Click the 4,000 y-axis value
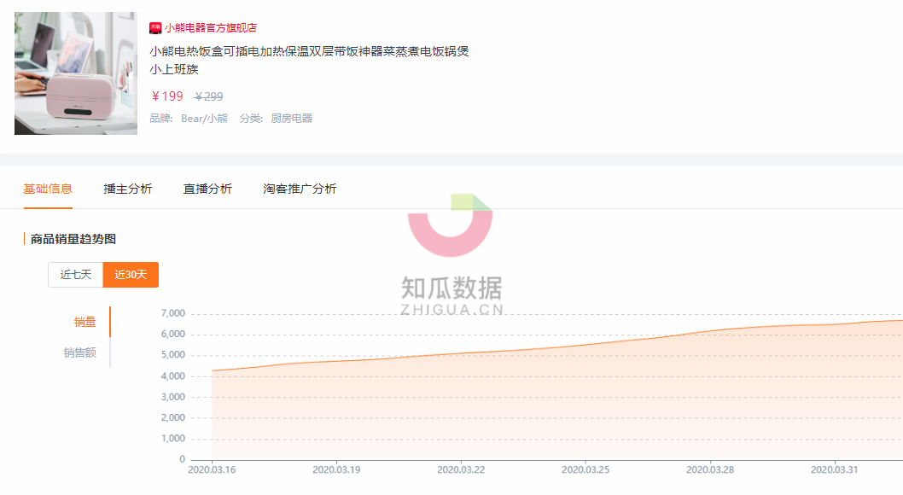This screenshot has height=495, width=903. coord(172,376)
